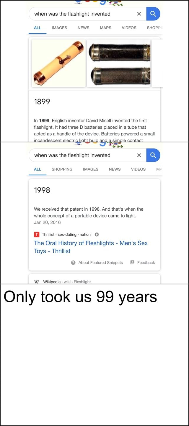
Task: Open About Featured Snippets link
Action: click(100, 263)
